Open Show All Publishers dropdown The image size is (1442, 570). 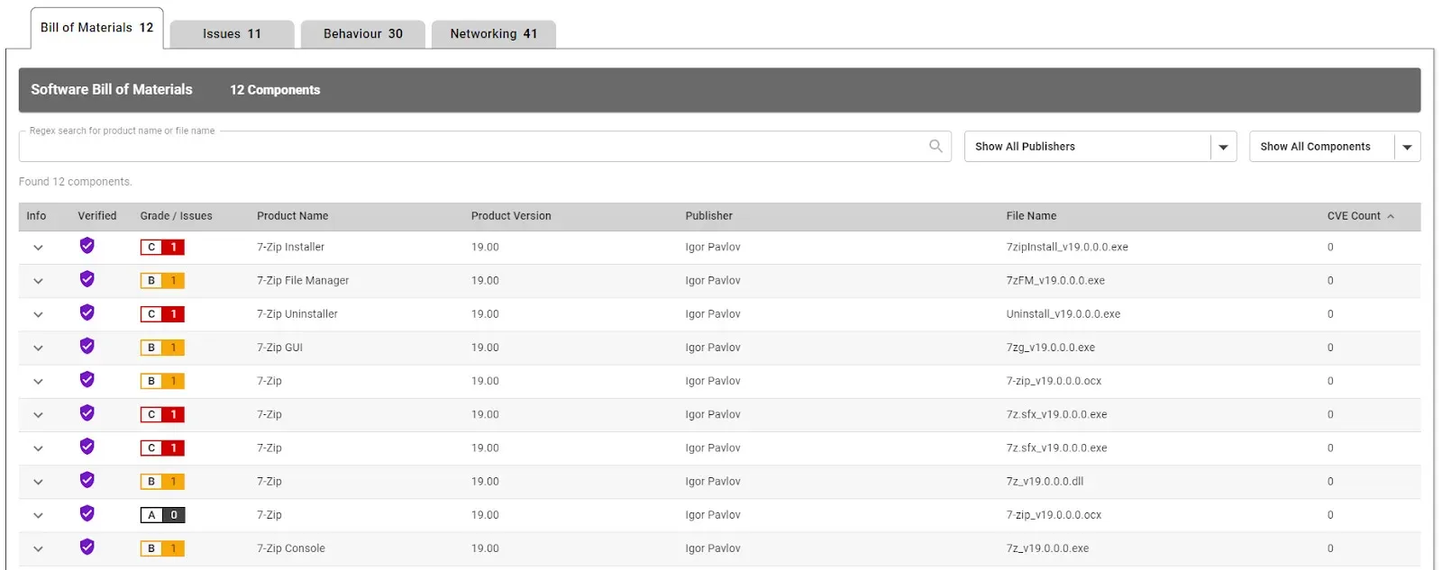click(x=1223, y=147)
